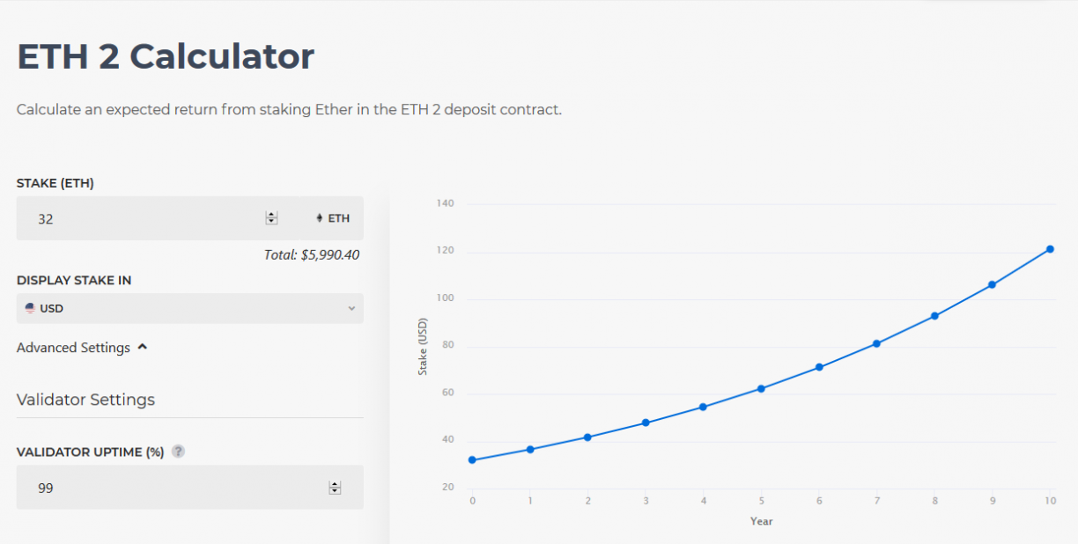Click the decrement arrow on the stake stepper
The image size is (1078, 544).
(271, 222)
